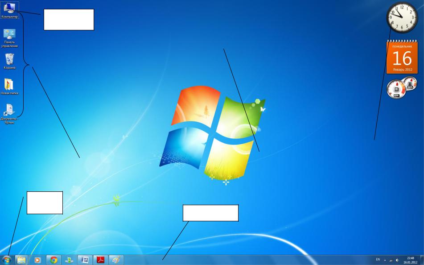This screenshot has width=424, height=265.
Task: Select the Документы shortcut icon
Action: 9,110
